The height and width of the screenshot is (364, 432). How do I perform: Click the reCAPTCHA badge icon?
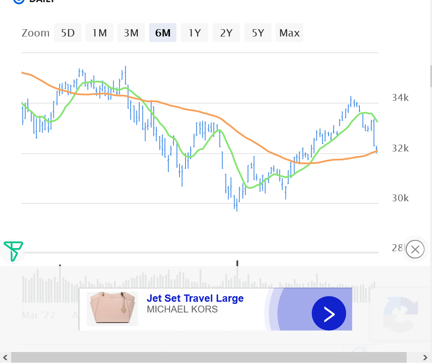[x=401, y=314]
